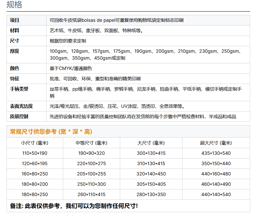Select the 基于CMYK/潘通颜色 text

71,68
